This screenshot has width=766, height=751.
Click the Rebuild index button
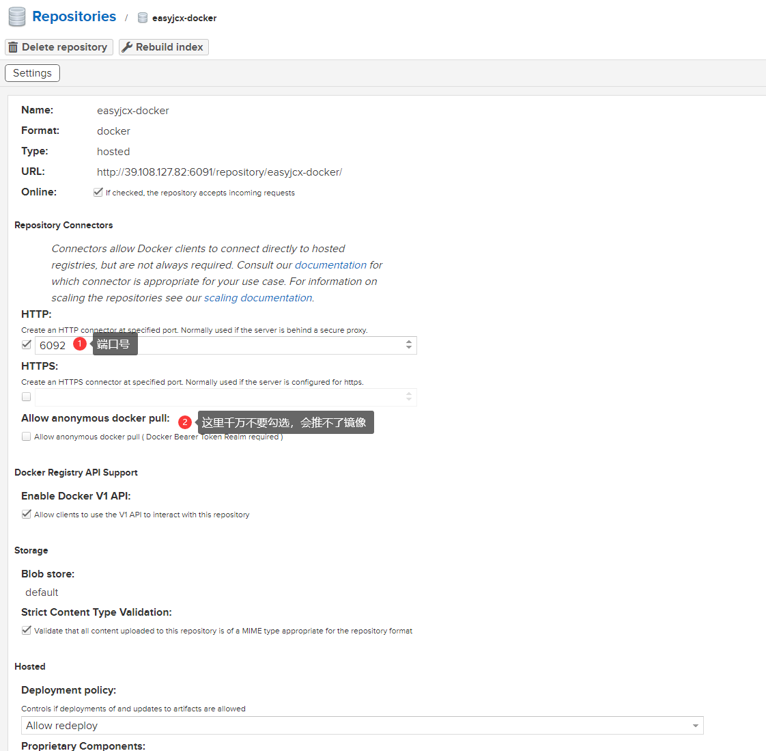tap(164, 47)
